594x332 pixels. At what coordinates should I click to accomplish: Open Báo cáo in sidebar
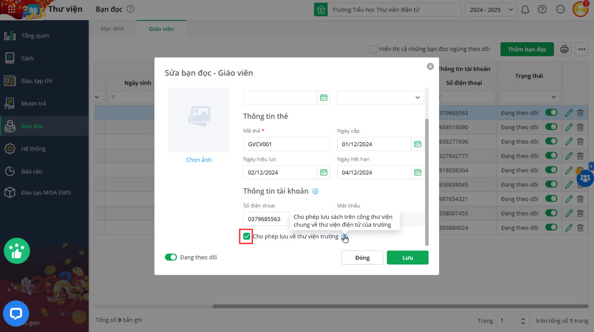click(44, 171)
